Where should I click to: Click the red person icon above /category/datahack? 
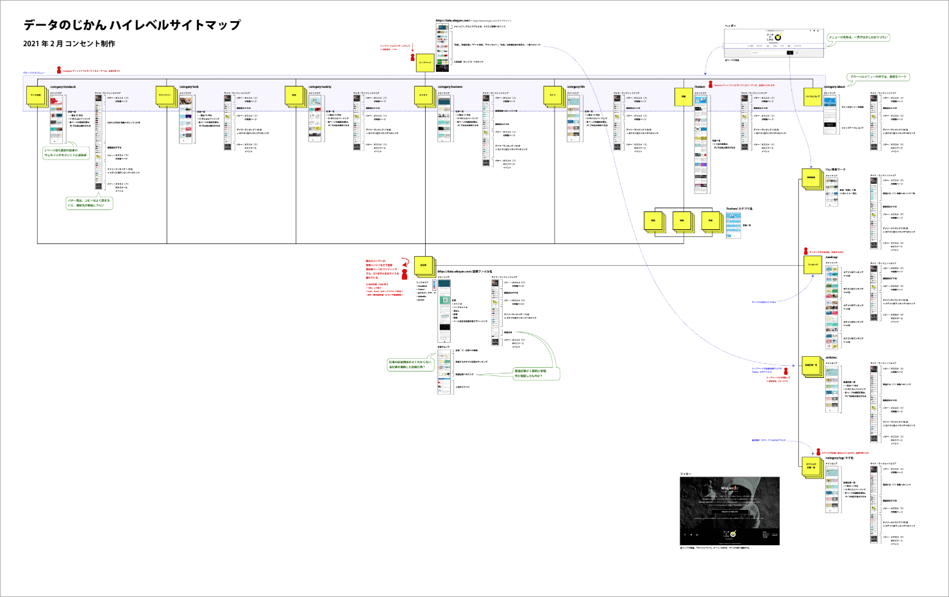click(59, 70)
